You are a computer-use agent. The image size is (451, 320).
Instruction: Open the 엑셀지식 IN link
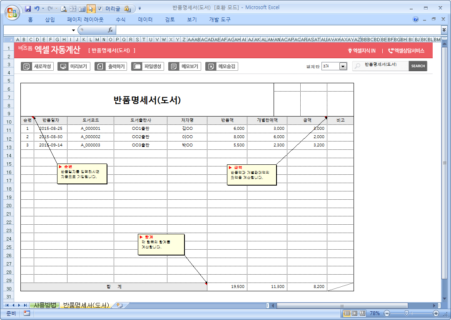(x=361, y=51)
